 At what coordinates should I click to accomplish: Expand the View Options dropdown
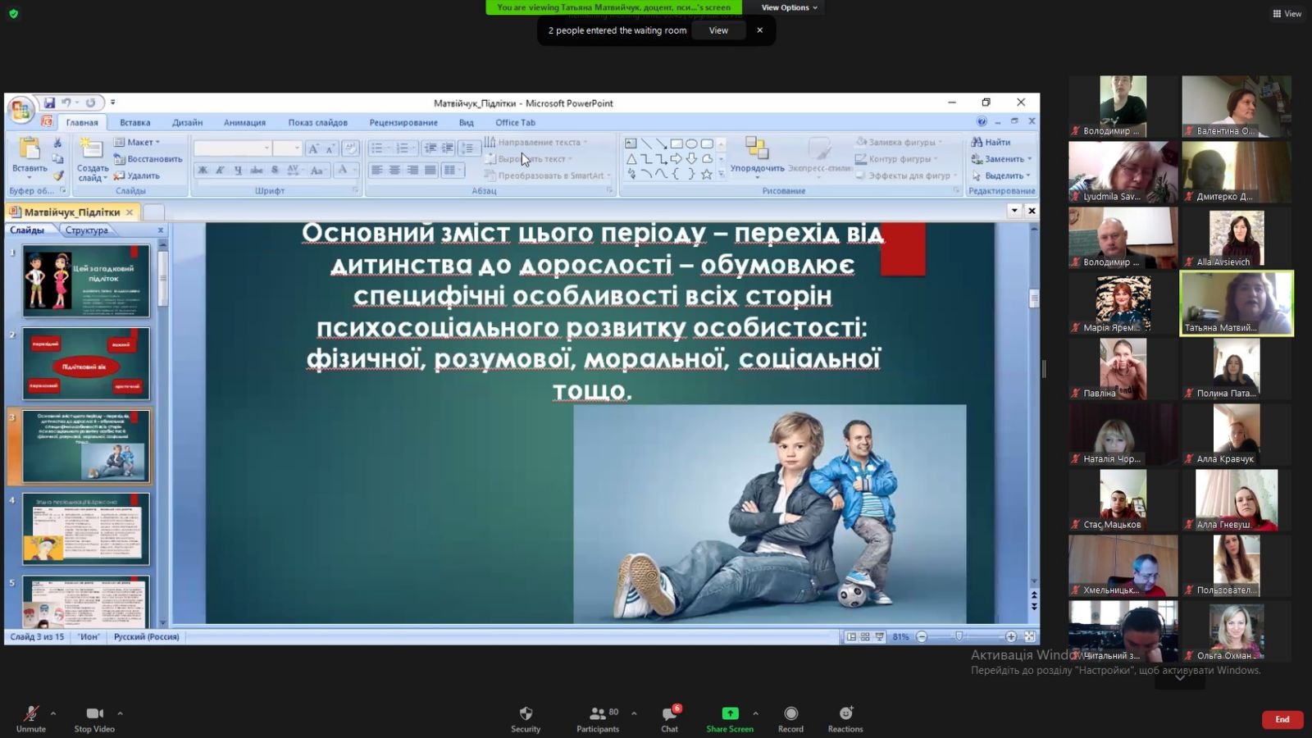[789, 7]
